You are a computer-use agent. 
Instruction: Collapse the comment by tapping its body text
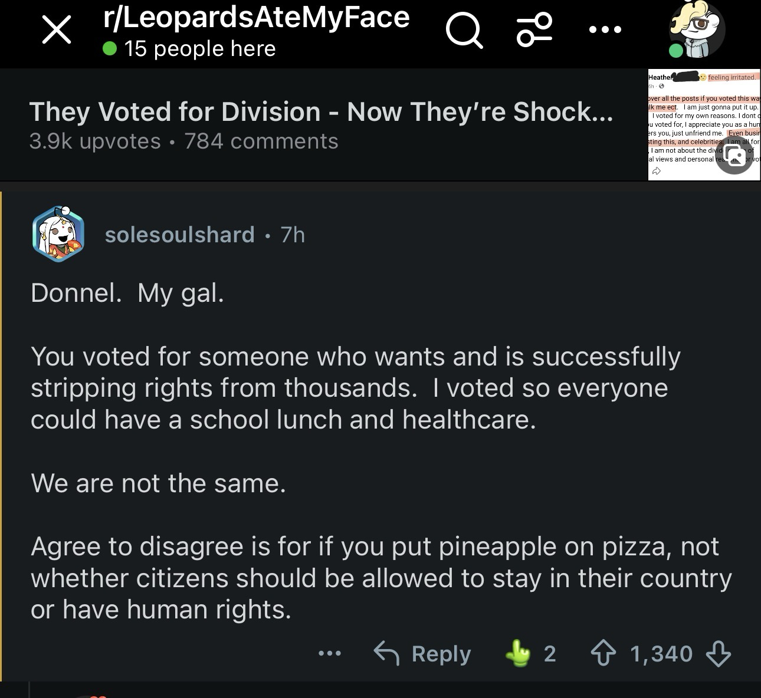pyautogui.click(x=354, y=451)
